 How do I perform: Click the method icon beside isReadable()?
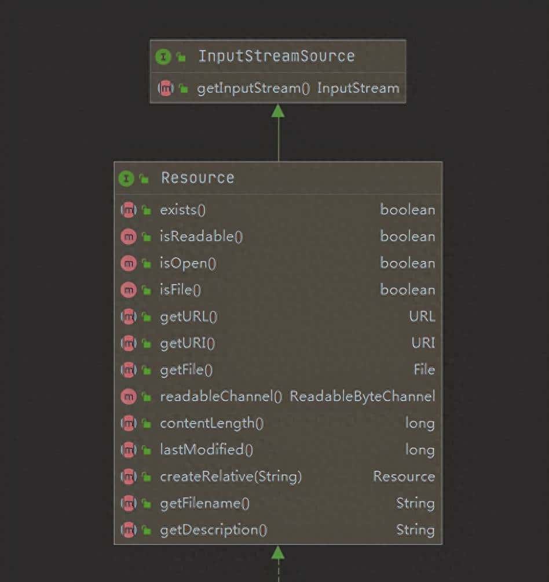[128, 237]
